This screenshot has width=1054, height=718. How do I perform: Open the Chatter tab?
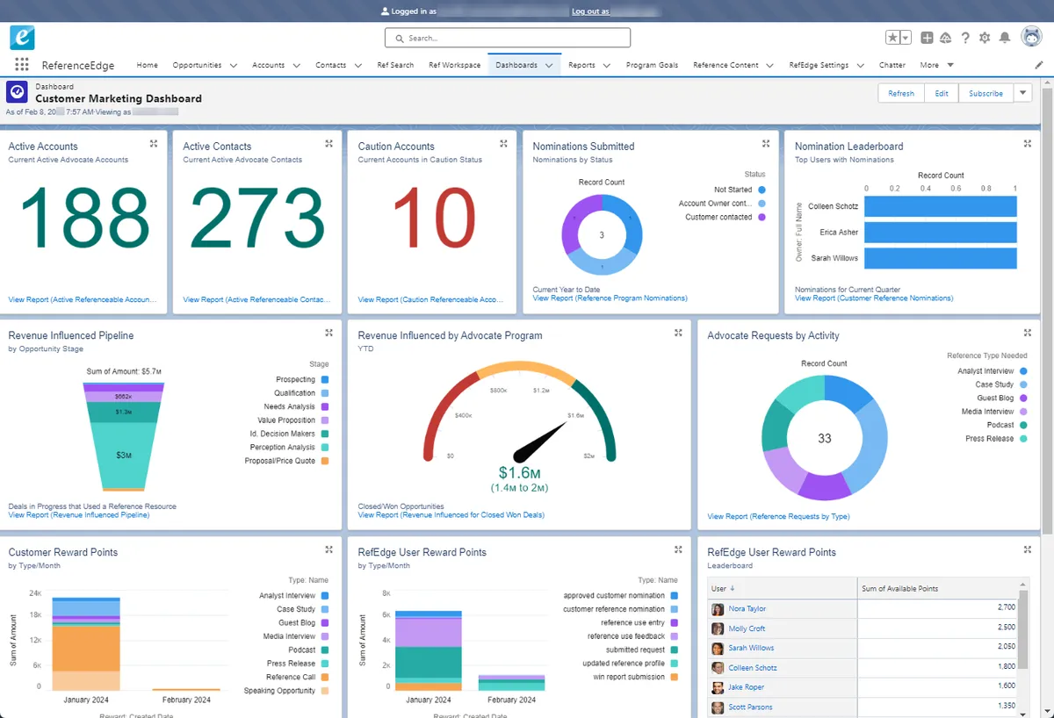click(892, 65)
